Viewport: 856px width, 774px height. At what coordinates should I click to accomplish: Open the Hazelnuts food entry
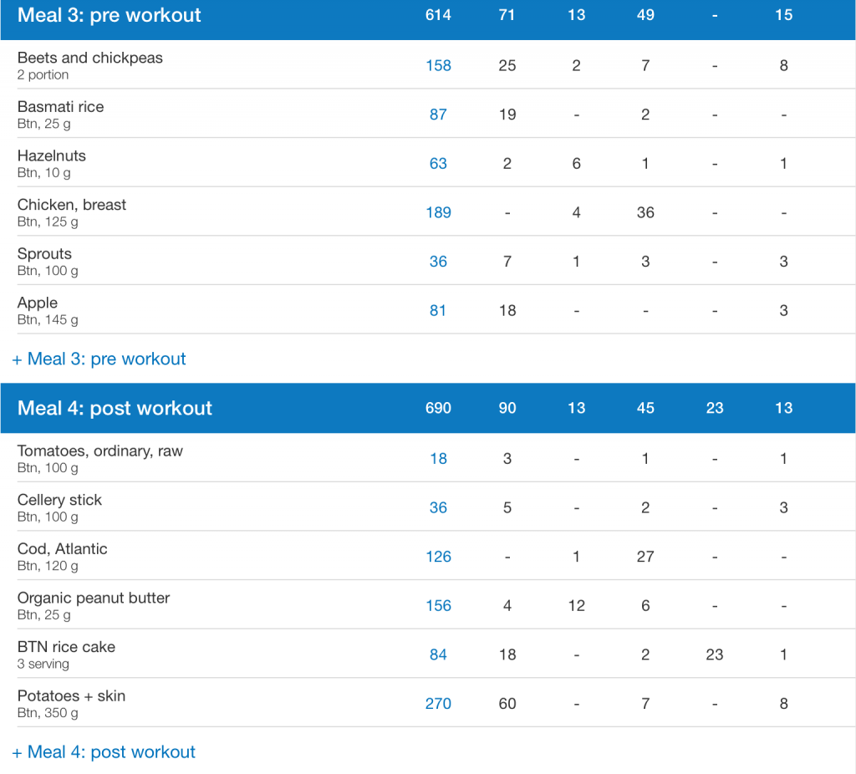(52, 156)
